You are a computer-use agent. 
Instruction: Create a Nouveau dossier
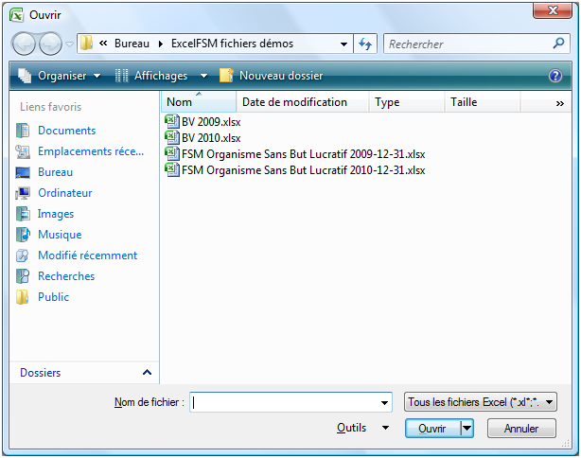[x=272, y=76]
